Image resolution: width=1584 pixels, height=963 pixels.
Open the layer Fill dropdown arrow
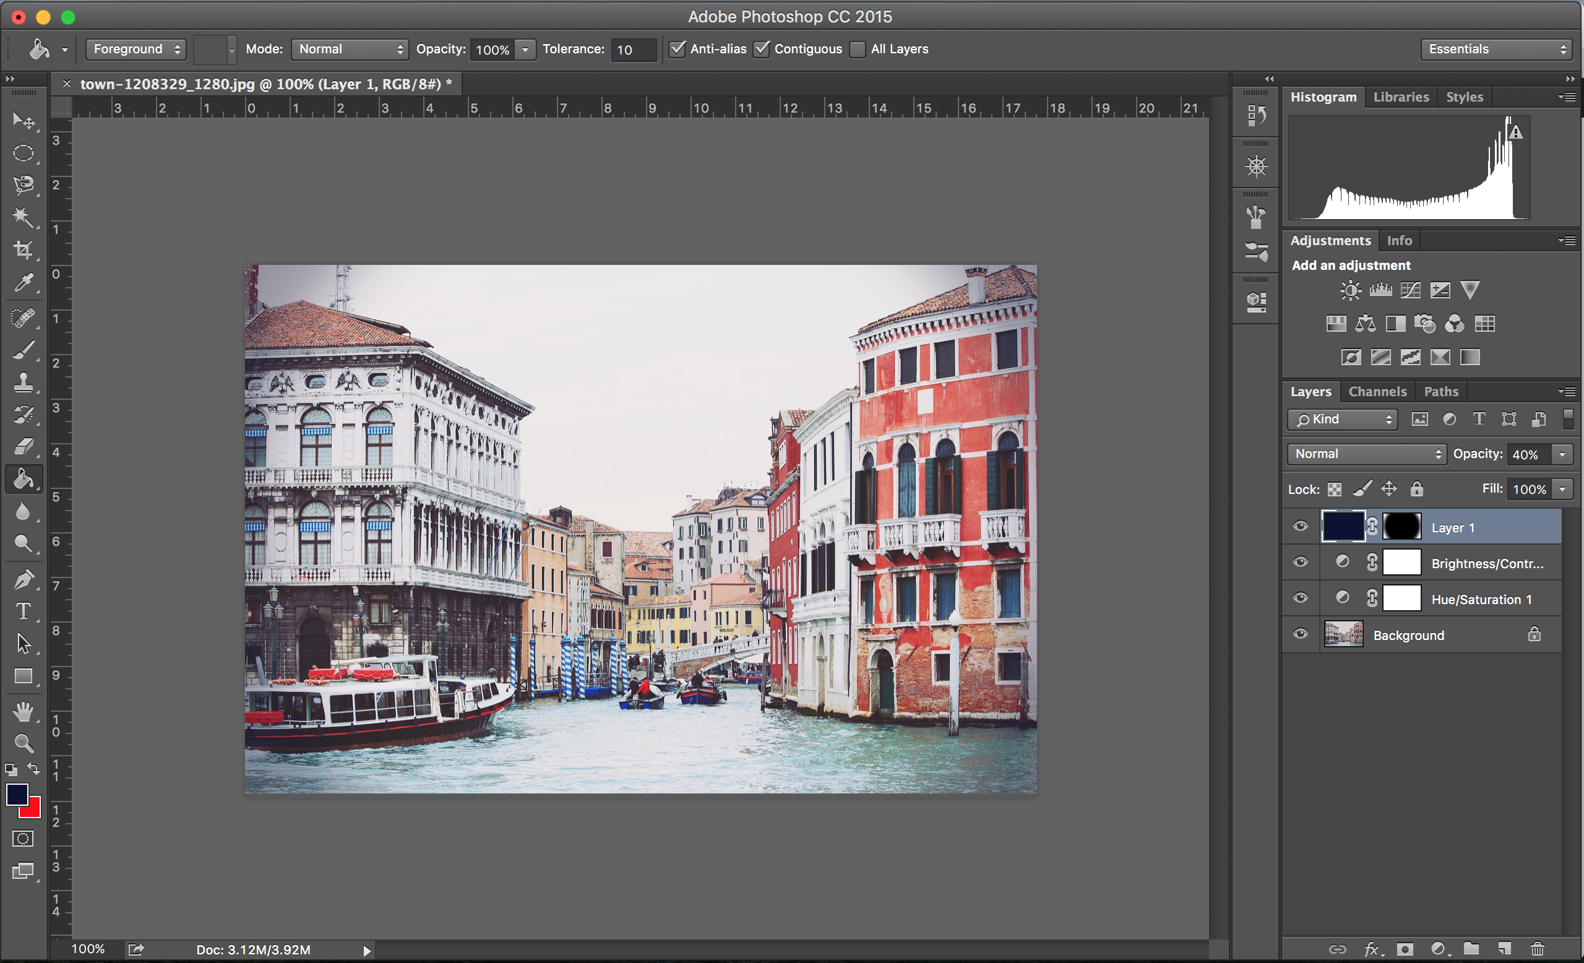coord(1562,489)
